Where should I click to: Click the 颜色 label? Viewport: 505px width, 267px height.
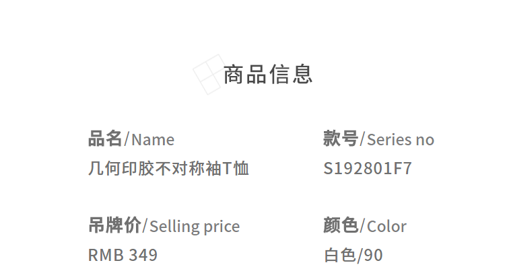[341, 225]
